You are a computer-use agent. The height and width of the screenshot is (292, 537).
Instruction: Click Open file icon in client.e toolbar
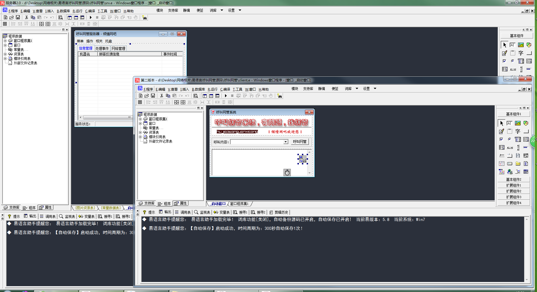click(147, 96)
